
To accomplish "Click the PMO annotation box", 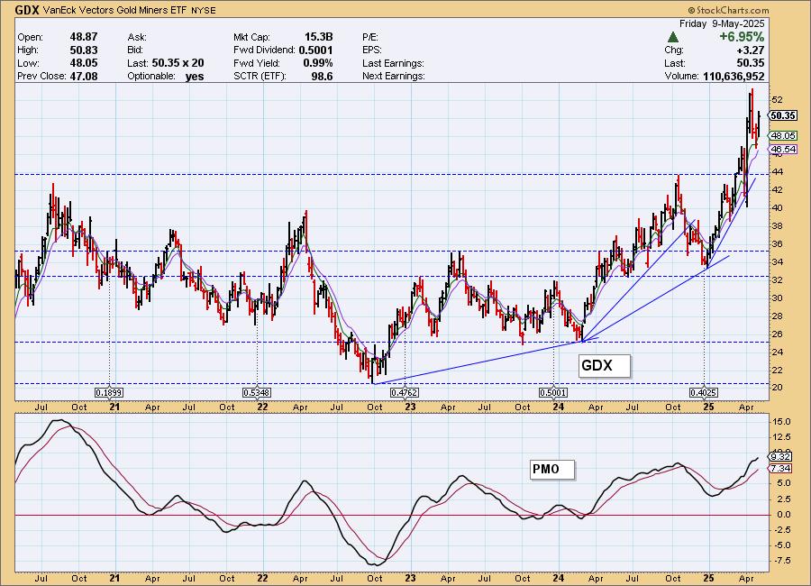I will [x=552, y=470].
